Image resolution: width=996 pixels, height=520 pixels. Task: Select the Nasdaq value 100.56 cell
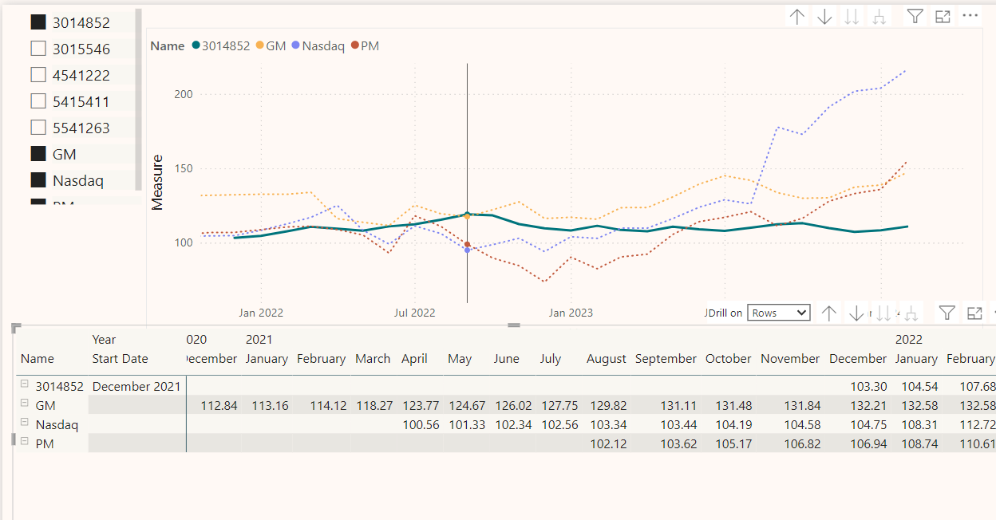[420, 424]
